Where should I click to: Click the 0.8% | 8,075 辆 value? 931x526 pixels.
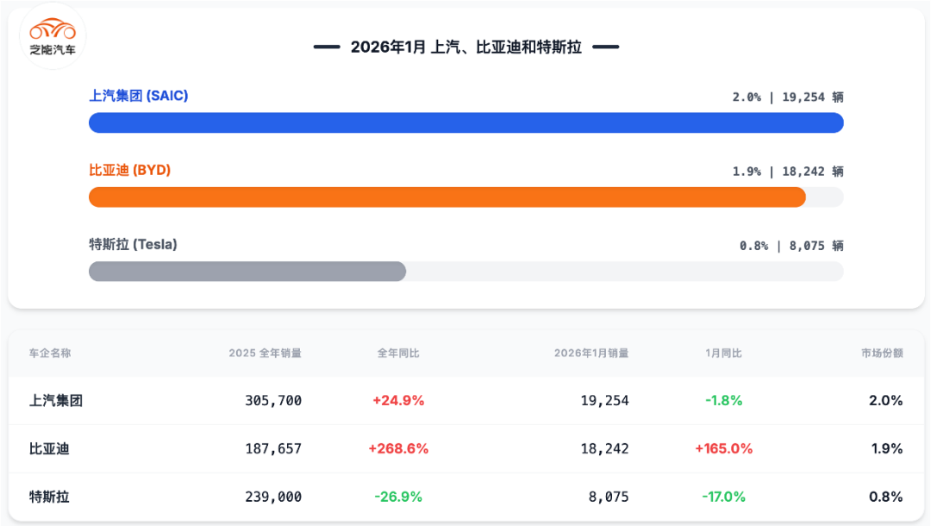pyautogui.click(x=791, y=245)
